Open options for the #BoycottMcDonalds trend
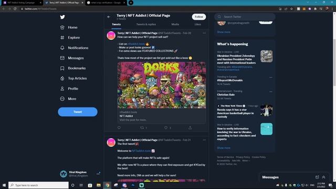This screenshot has width=336, height=189. tap(271, 77)
